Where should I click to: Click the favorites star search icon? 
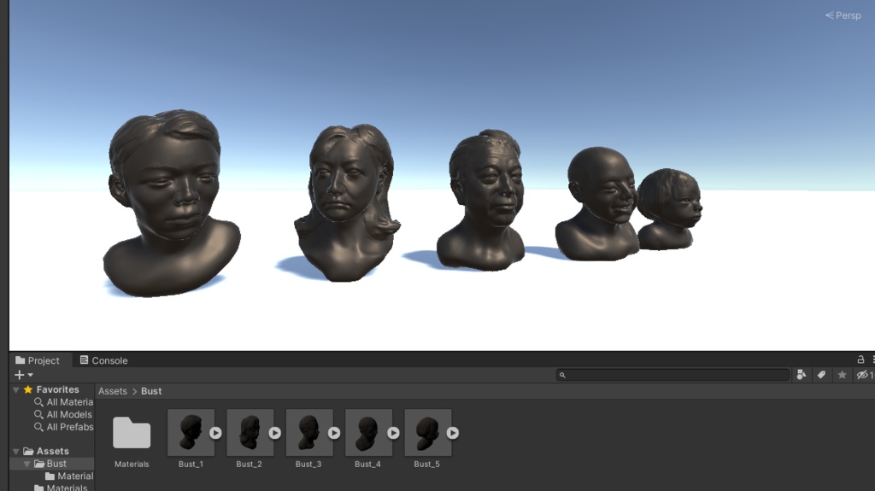(x=842, y=375)
